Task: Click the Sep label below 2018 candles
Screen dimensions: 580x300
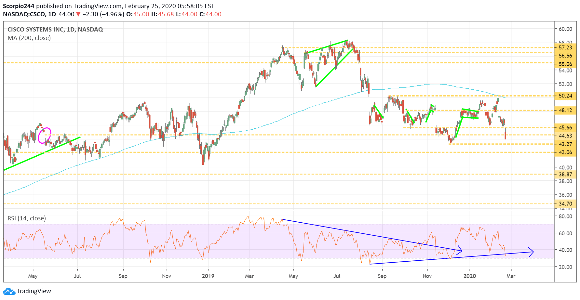Action: 123,276
